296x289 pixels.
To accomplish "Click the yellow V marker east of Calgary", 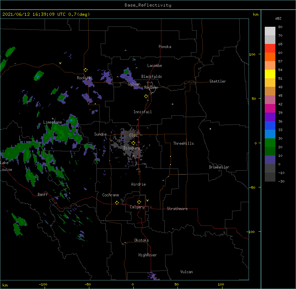I will click(x=147, y=200).
